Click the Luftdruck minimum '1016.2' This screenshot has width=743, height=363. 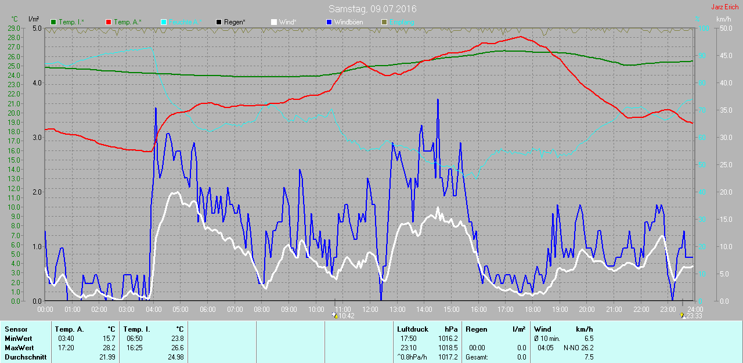(x=448, y=339)
